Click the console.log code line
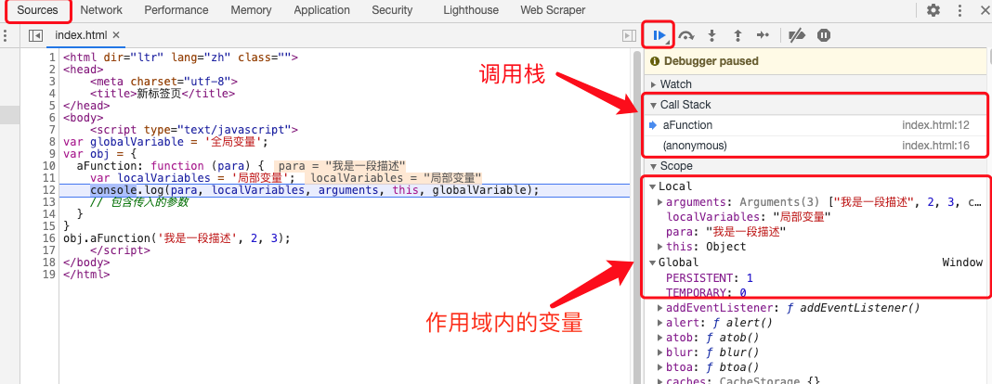 (315, 190)
